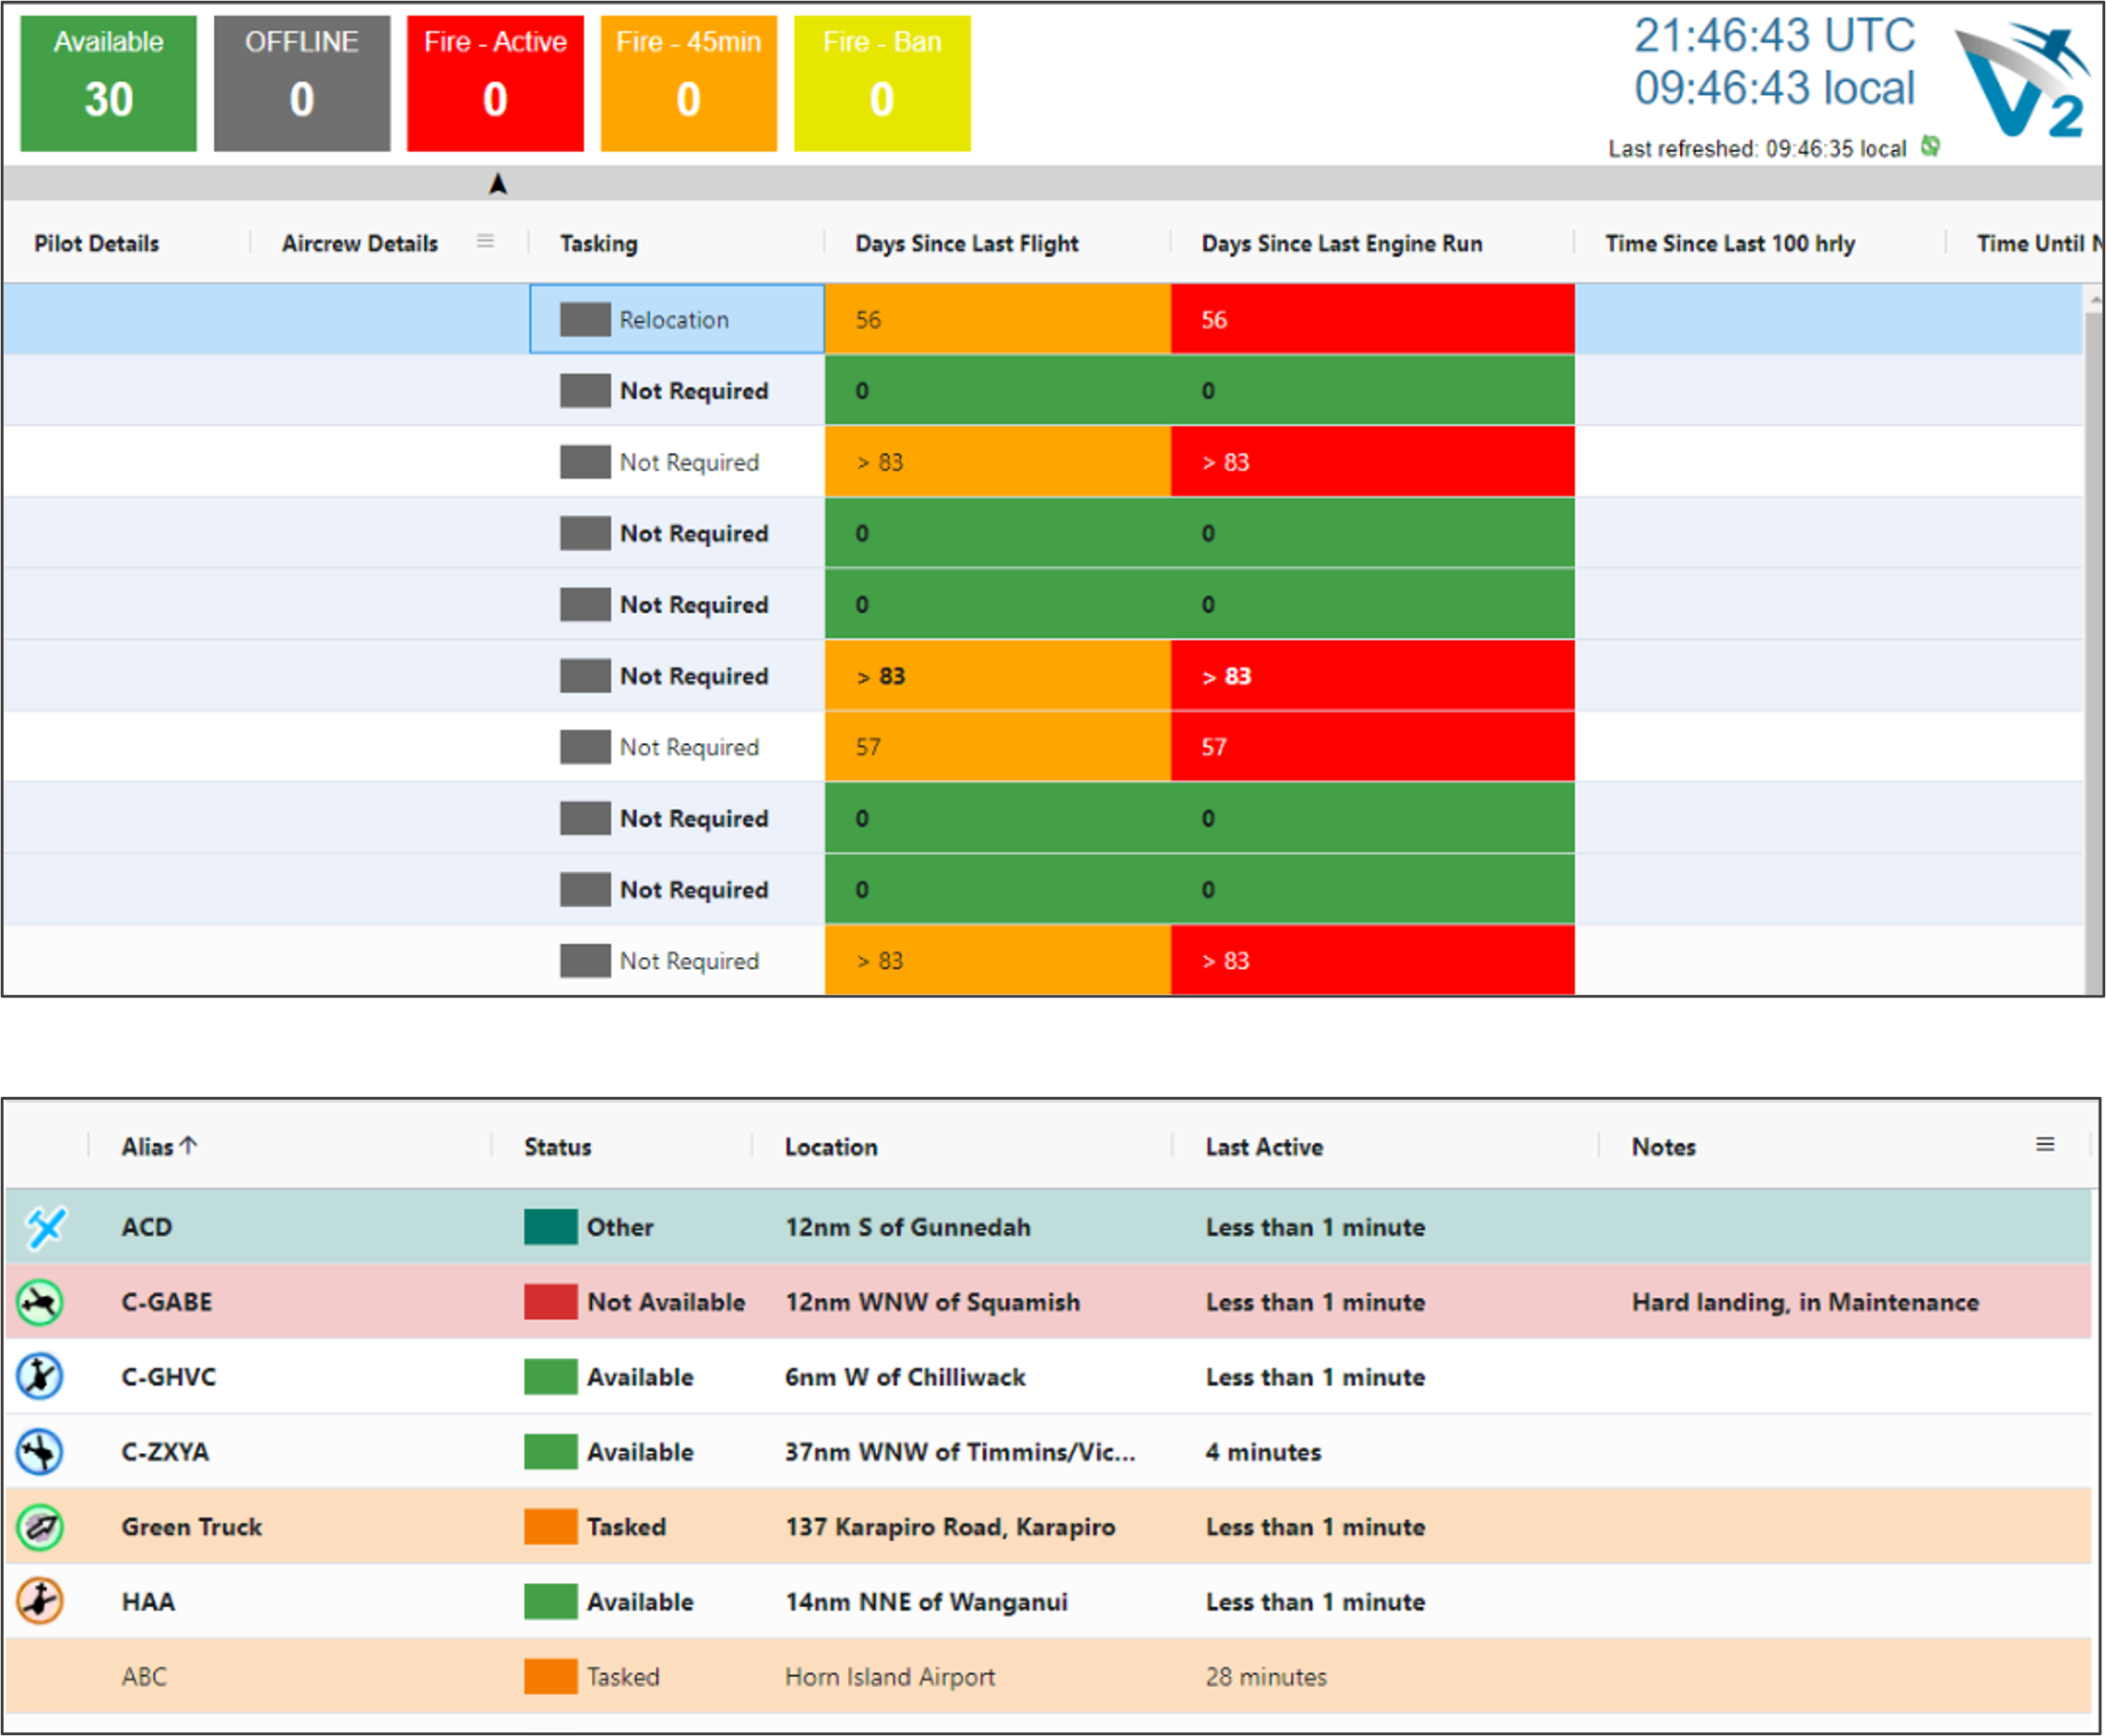Open the Notes column menu icon
This screenshot has height=1736, width=2106.
tap(2045, 1144)
